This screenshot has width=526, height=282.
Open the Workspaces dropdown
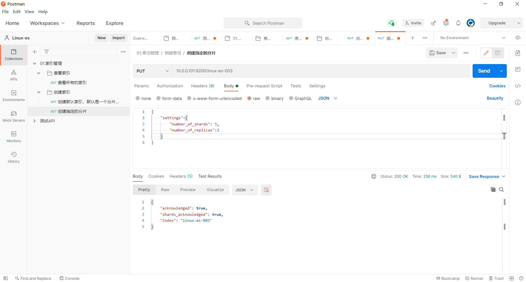click(47, 23)
